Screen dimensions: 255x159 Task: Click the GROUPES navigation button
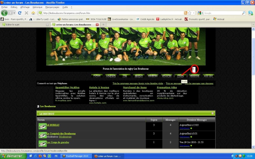point(166,76)
